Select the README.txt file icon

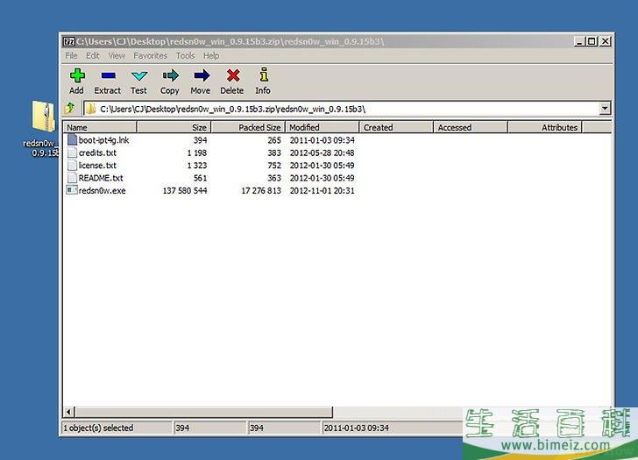72,178
